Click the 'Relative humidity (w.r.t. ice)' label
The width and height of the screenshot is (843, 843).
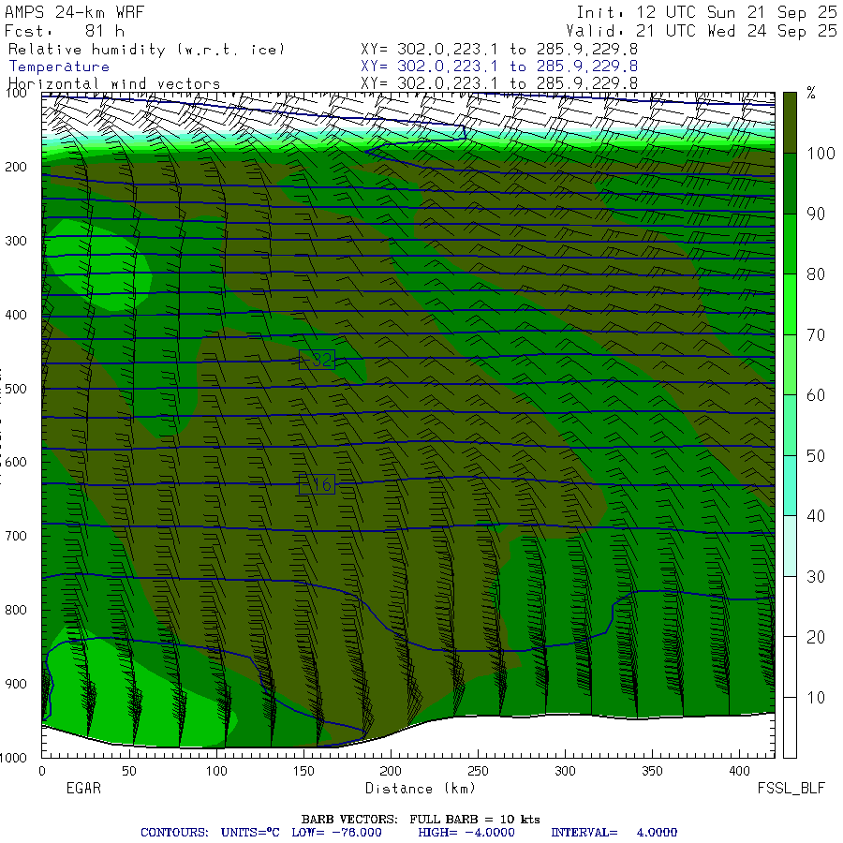146,50
